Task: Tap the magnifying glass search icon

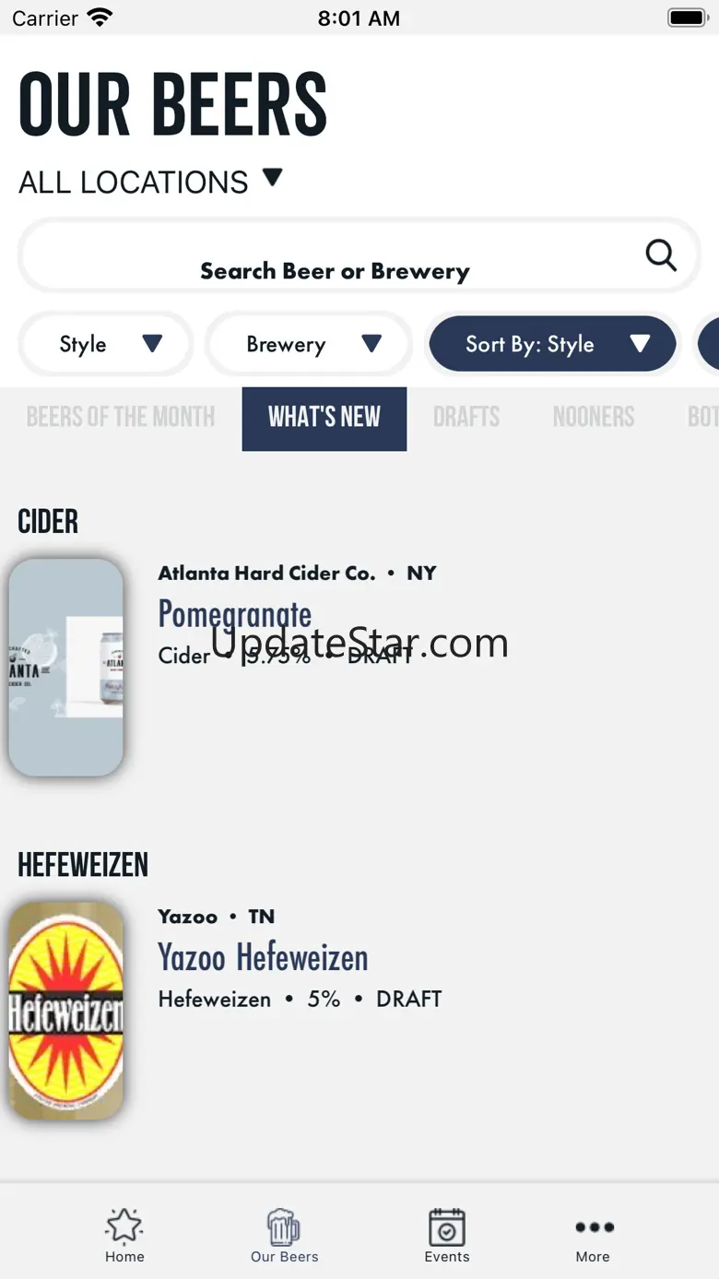Action: [660, 255]
